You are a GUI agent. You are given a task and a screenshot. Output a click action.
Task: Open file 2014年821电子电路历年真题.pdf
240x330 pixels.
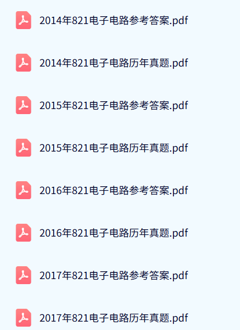[114, 63]
